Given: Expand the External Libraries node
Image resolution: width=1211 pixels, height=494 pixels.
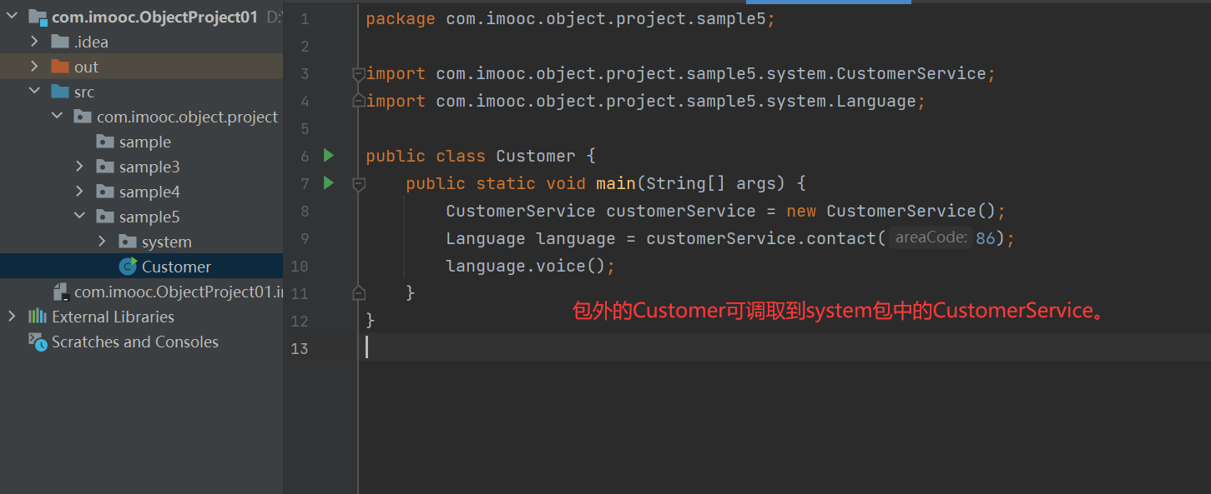Looking at the screenshot, I should 12,317.
